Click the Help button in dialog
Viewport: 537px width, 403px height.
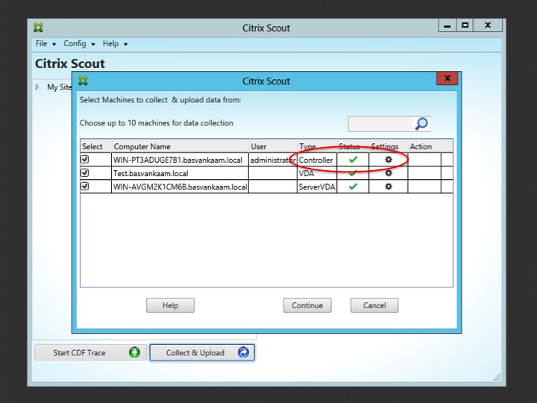click(170, 305)
